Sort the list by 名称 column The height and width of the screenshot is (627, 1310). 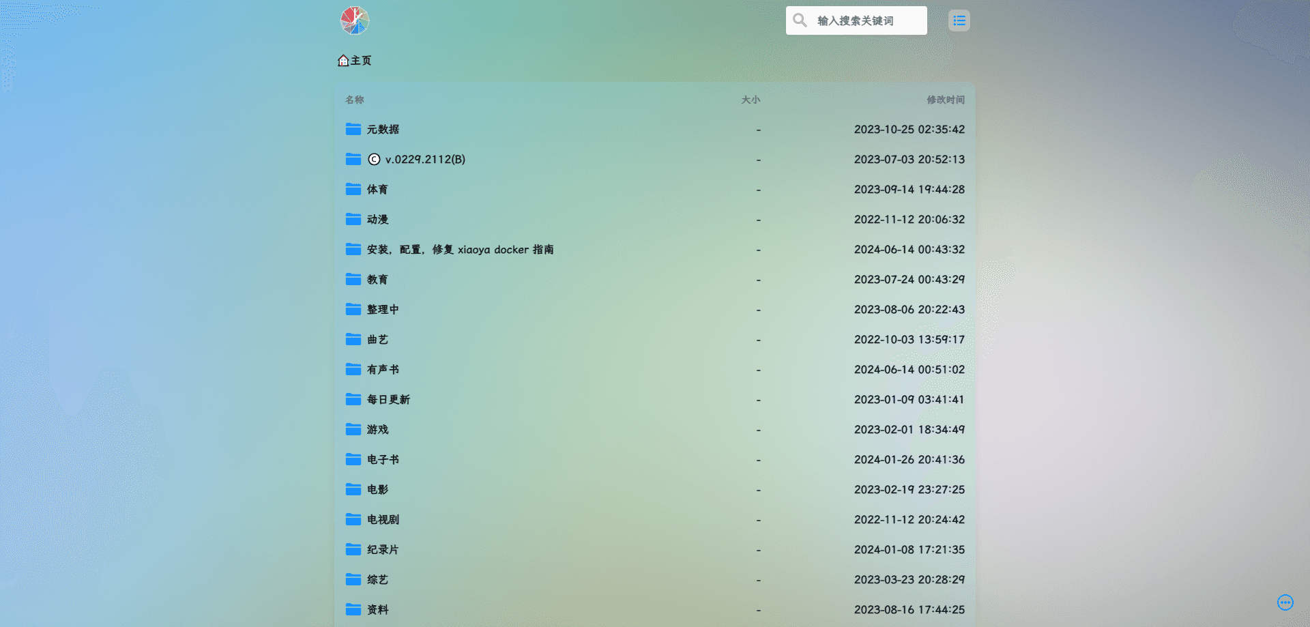coord(355,100)
